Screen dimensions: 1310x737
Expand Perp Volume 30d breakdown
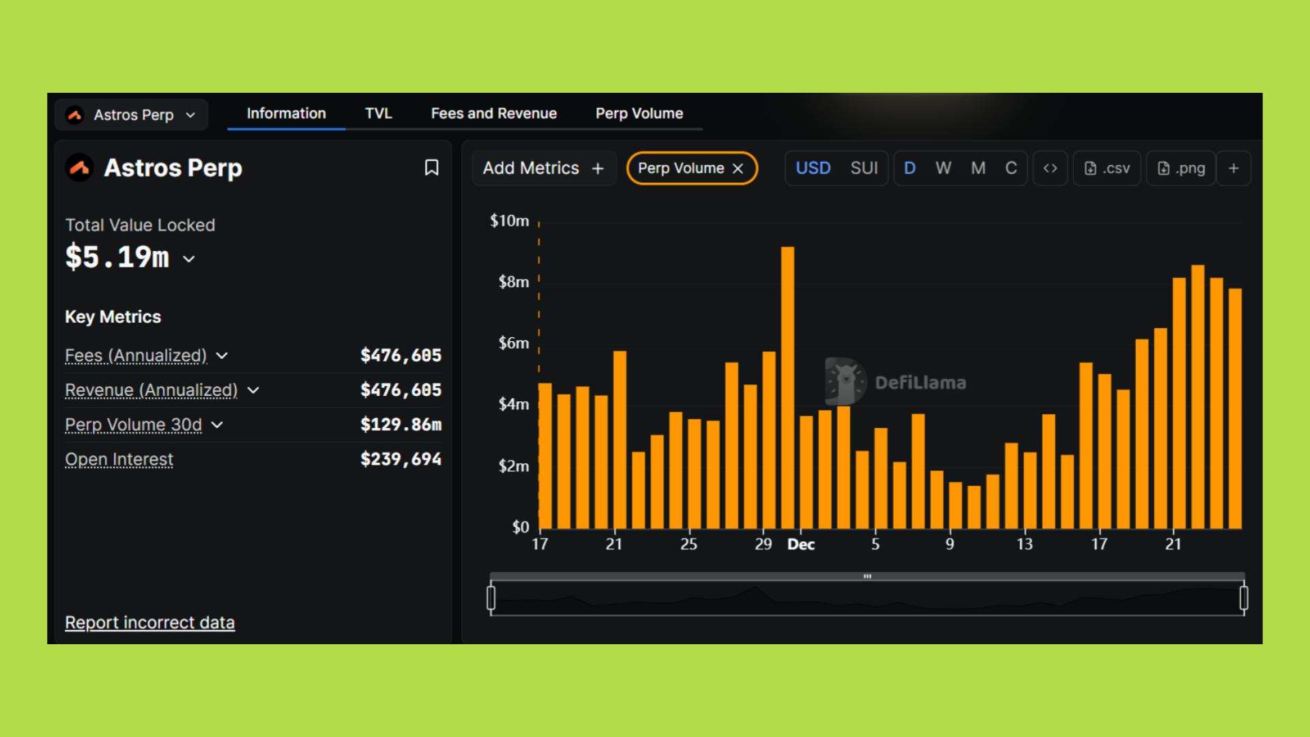pos(217,425)
